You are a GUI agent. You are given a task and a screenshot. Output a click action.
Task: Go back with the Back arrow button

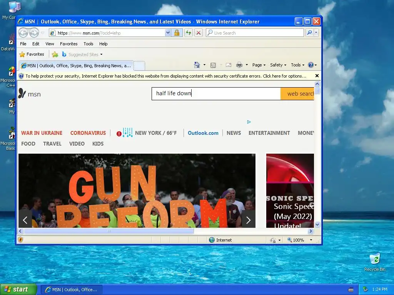(x=23, y=33)
